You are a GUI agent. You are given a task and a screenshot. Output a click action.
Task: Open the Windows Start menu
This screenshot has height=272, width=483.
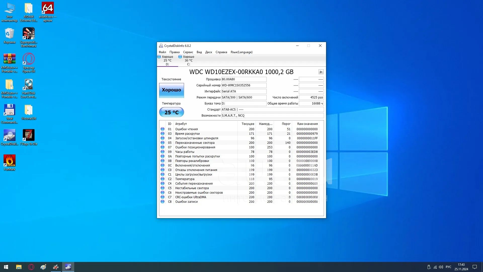[x=6, y=267]
